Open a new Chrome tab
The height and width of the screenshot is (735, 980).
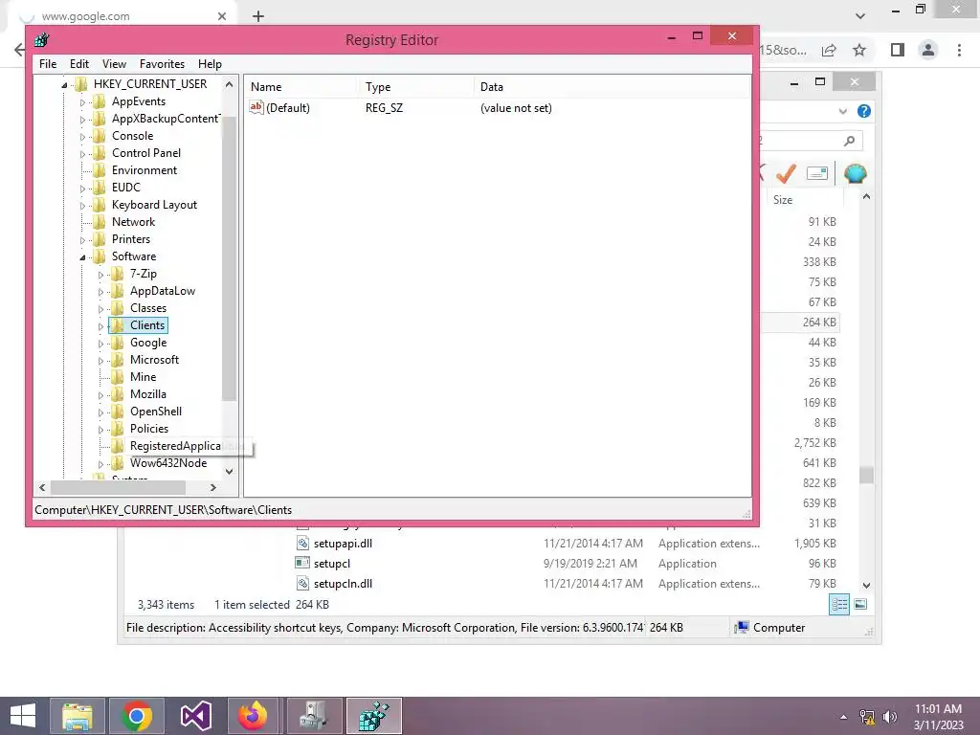pyautogui.click(x=258, y=16)
